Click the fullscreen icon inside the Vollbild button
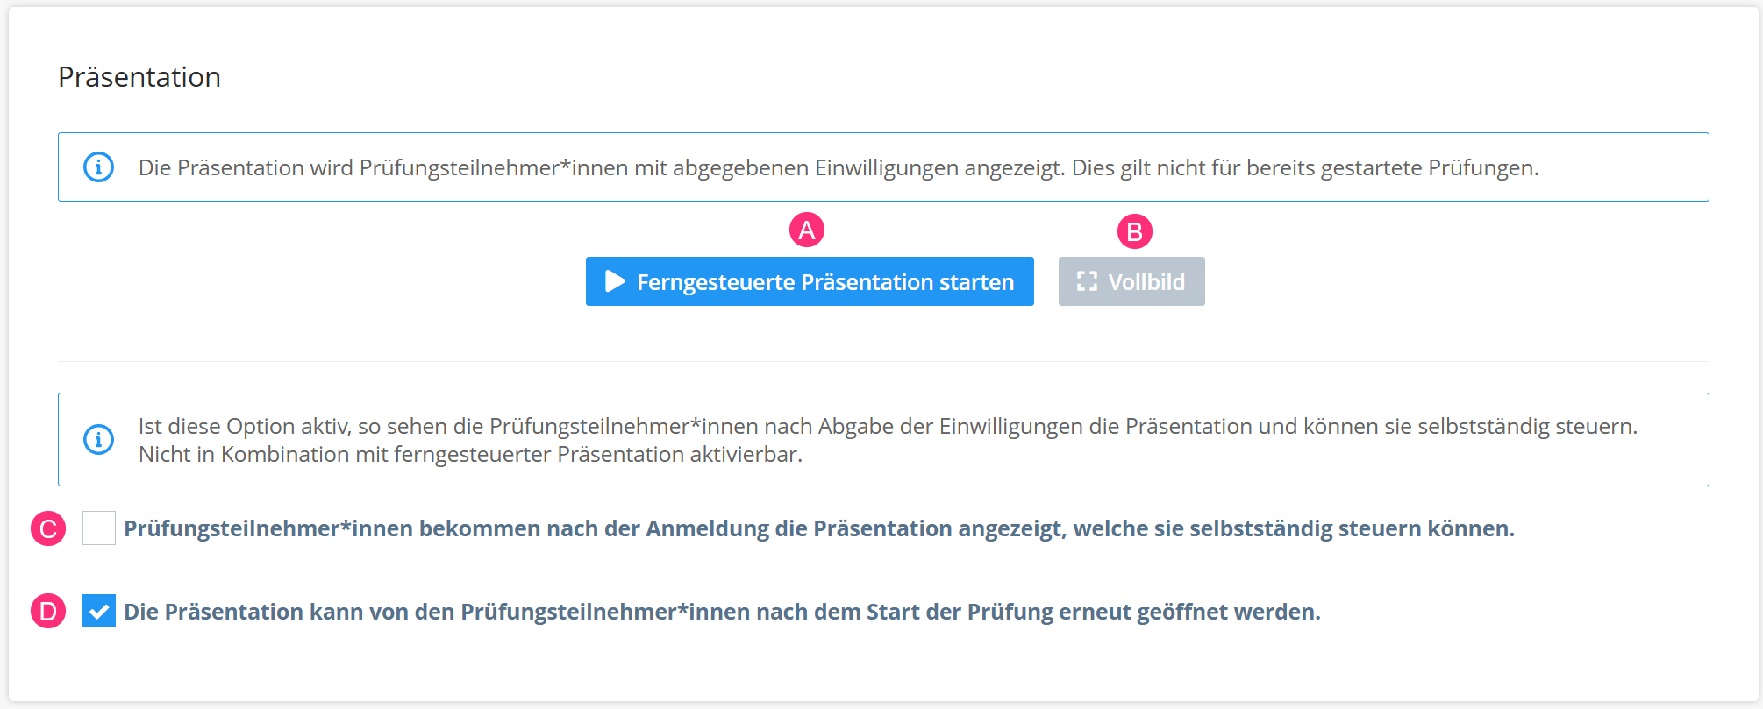1763x709 pixels. 1088,280
